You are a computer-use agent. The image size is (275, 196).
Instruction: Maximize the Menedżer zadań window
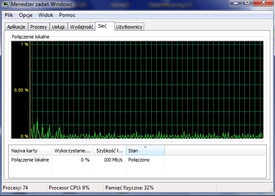tap(247, 3)
